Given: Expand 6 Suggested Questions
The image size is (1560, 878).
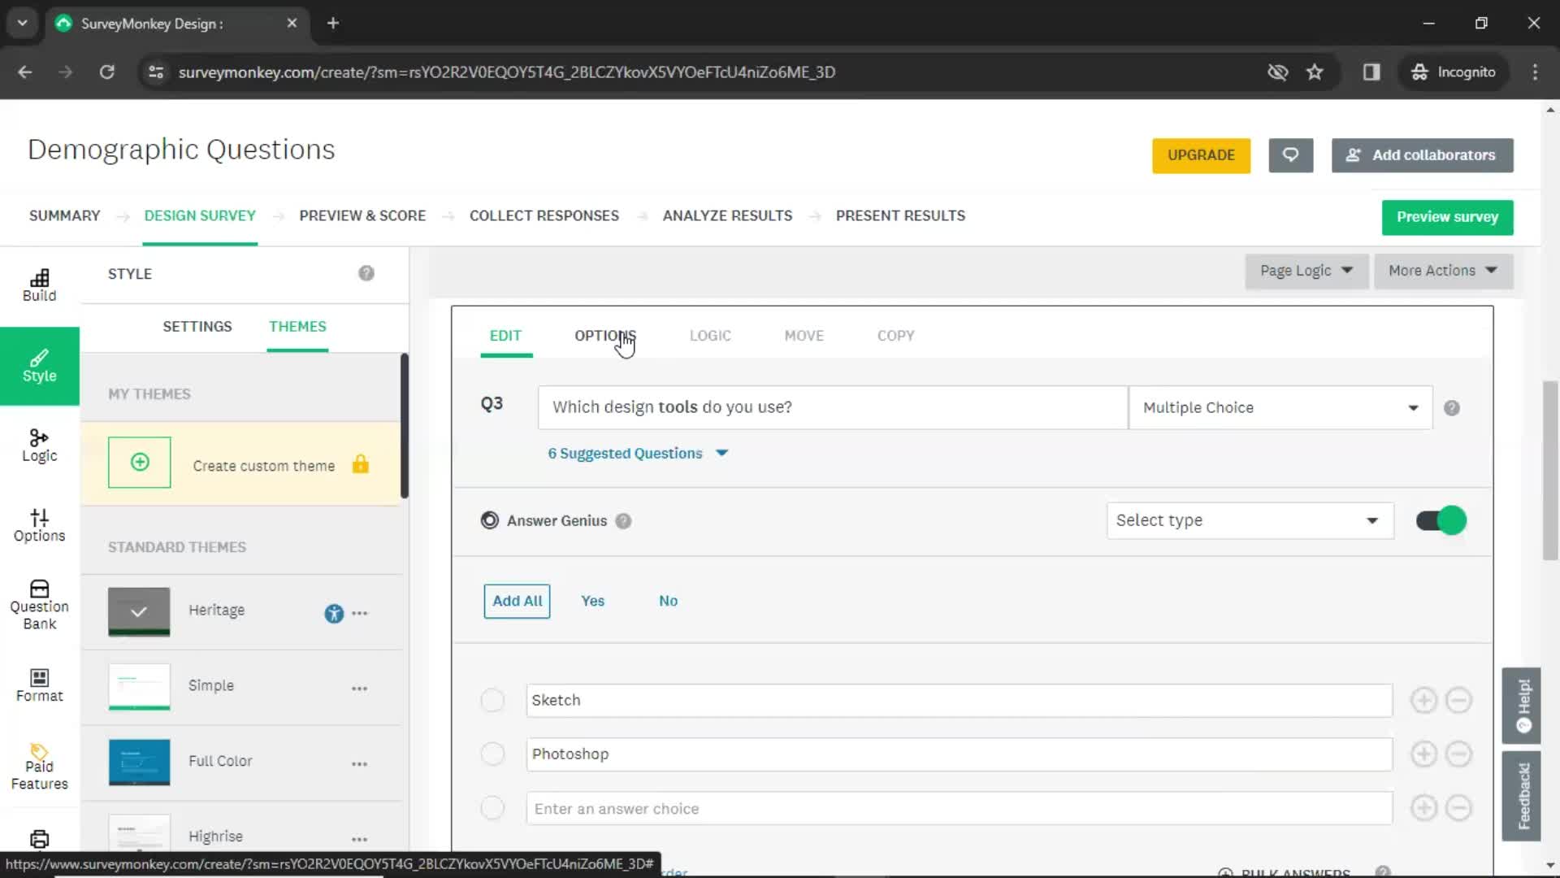Looking at the screenshot, I should point(638,454).
